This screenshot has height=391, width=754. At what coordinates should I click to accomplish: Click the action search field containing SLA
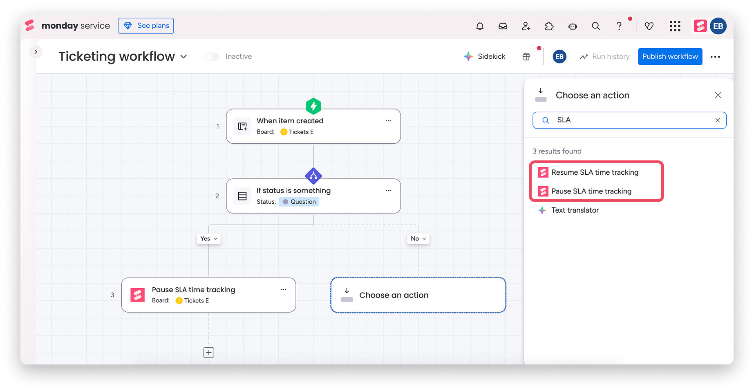pyautogui.click(x=629, y=120)
